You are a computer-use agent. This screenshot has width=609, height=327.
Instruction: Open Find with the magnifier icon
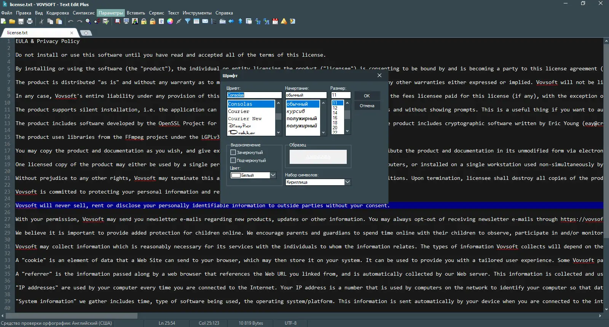[88, 21]
